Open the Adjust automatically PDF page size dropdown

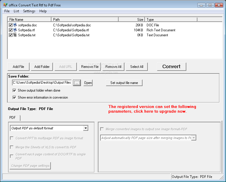[x=194, y=138]
